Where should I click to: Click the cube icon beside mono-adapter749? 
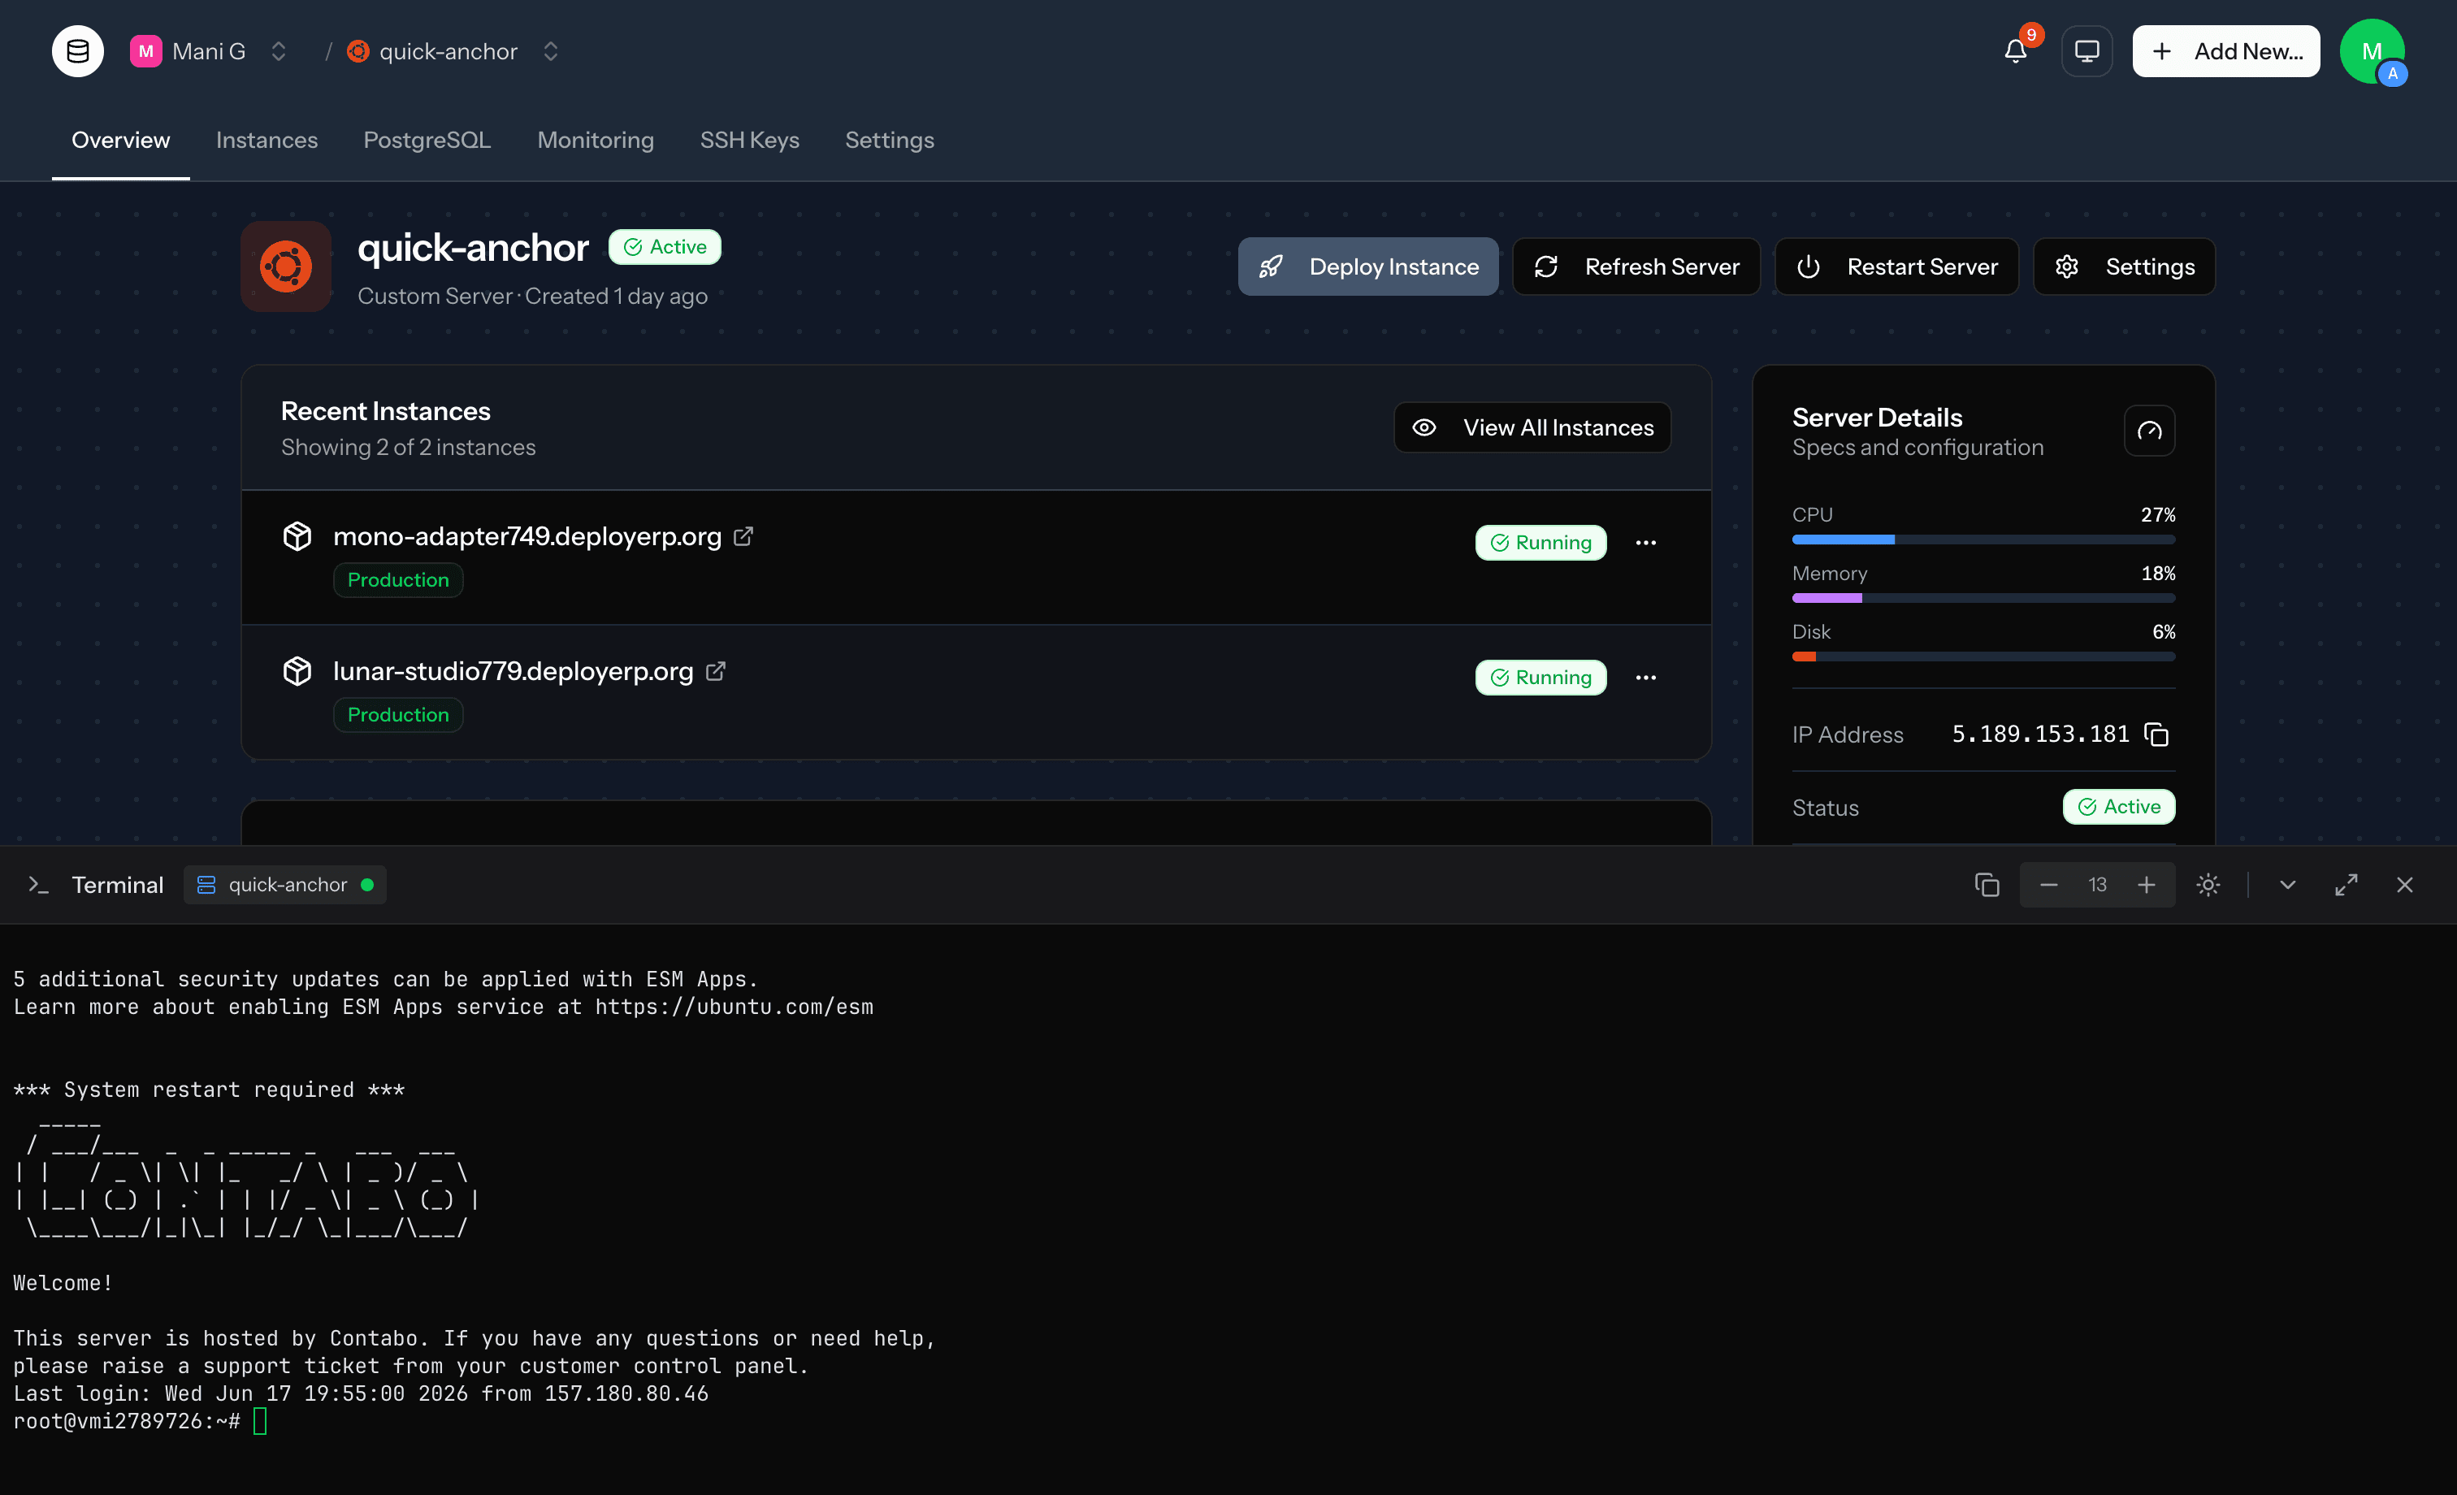coord(297,536)
